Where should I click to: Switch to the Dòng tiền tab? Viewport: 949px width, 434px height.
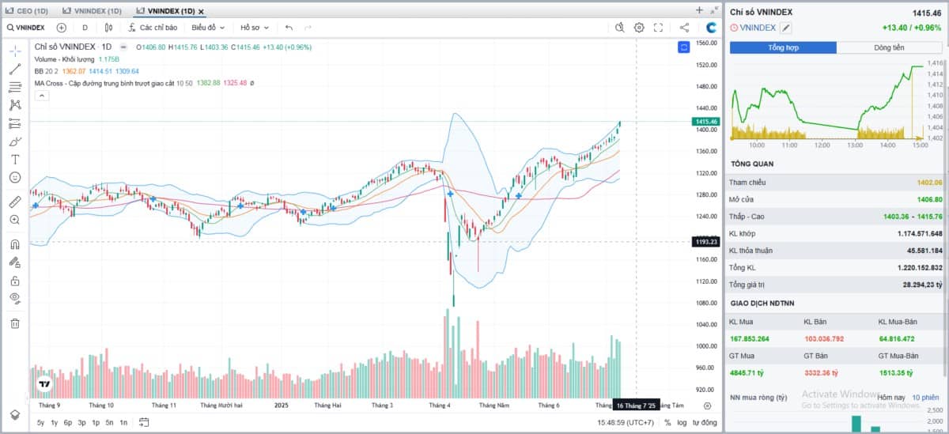point(889,48)
